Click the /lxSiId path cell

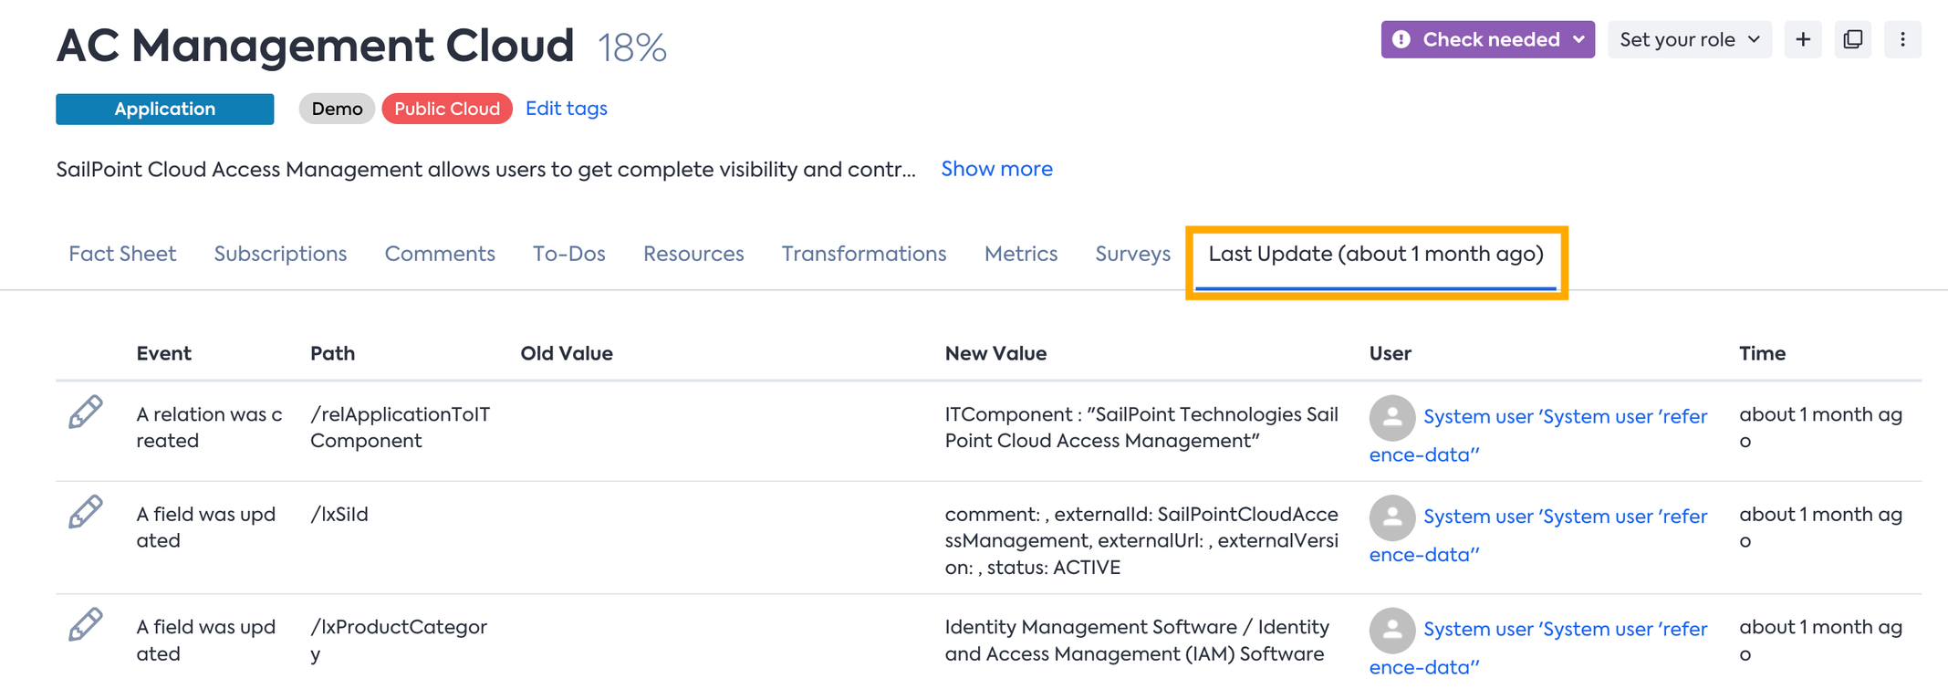click(x=339, y=514)
